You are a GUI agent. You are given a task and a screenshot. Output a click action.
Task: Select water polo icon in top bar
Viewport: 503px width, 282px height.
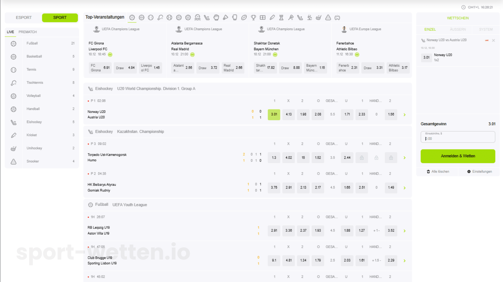(x=197, y=18)
